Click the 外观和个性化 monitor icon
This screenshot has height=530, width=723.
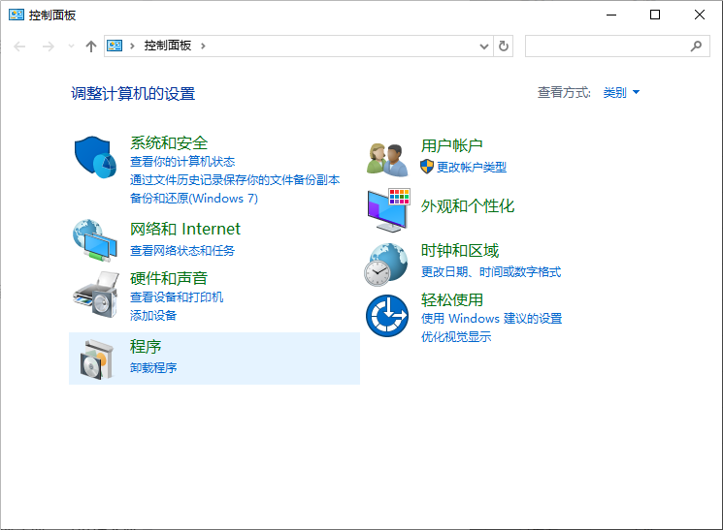389,209
